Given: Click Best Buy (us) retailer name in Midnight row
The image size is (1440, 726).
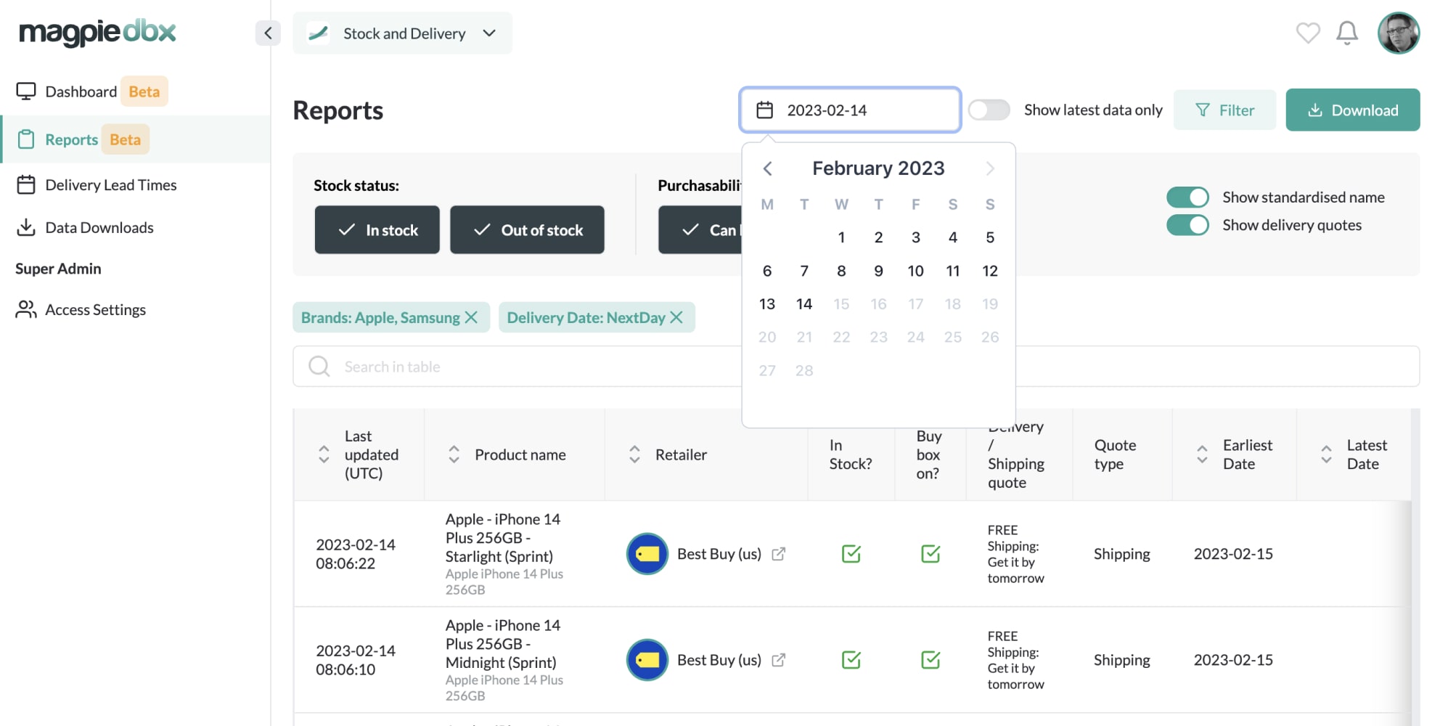Looking at the screenshot, I should point(719,660).
